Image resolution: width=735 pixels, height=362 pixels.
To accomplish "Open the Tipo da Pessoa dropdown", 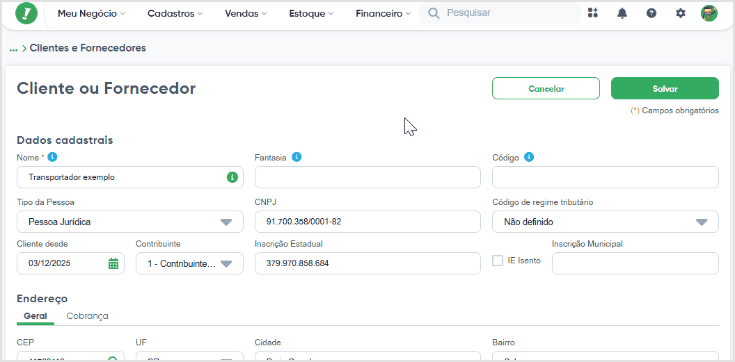I will (x=130, y=222).
